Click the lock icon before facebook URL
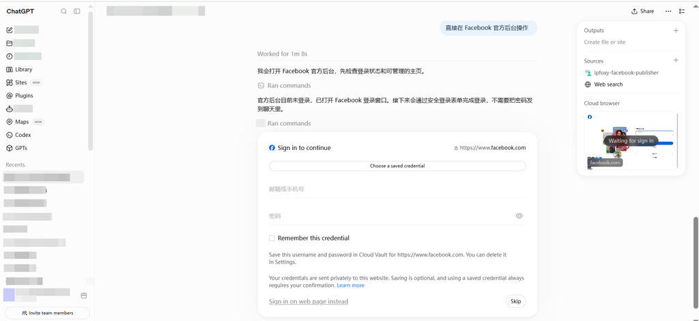Image resolution: width=699 pixels, height=321 pixels. point(456,149)
